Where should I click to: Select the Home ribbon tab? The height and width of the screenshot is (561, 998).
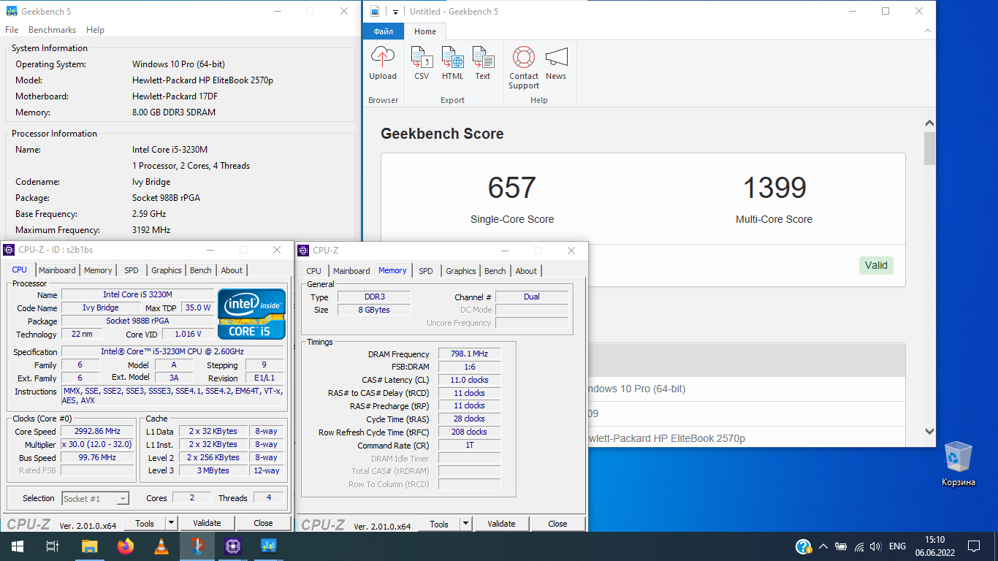pos(425,31)
